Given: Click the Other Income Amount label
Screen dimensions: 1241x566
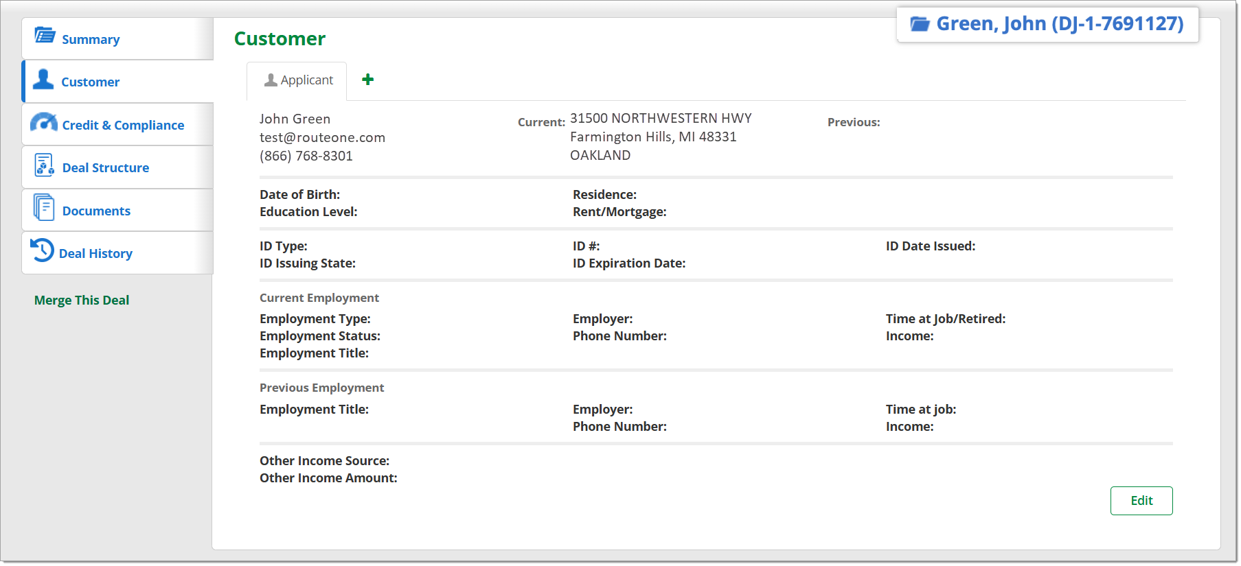Looking at the screenshot, I should click(328, 478).
